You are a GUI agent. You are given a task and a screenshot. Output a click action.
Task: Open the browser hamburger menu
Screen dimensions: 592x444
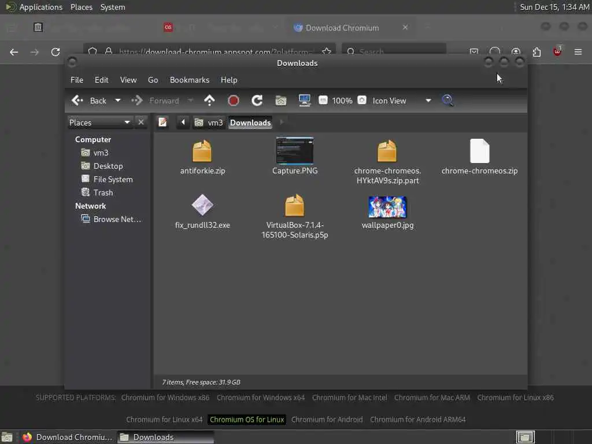click(x=578, y=52)
